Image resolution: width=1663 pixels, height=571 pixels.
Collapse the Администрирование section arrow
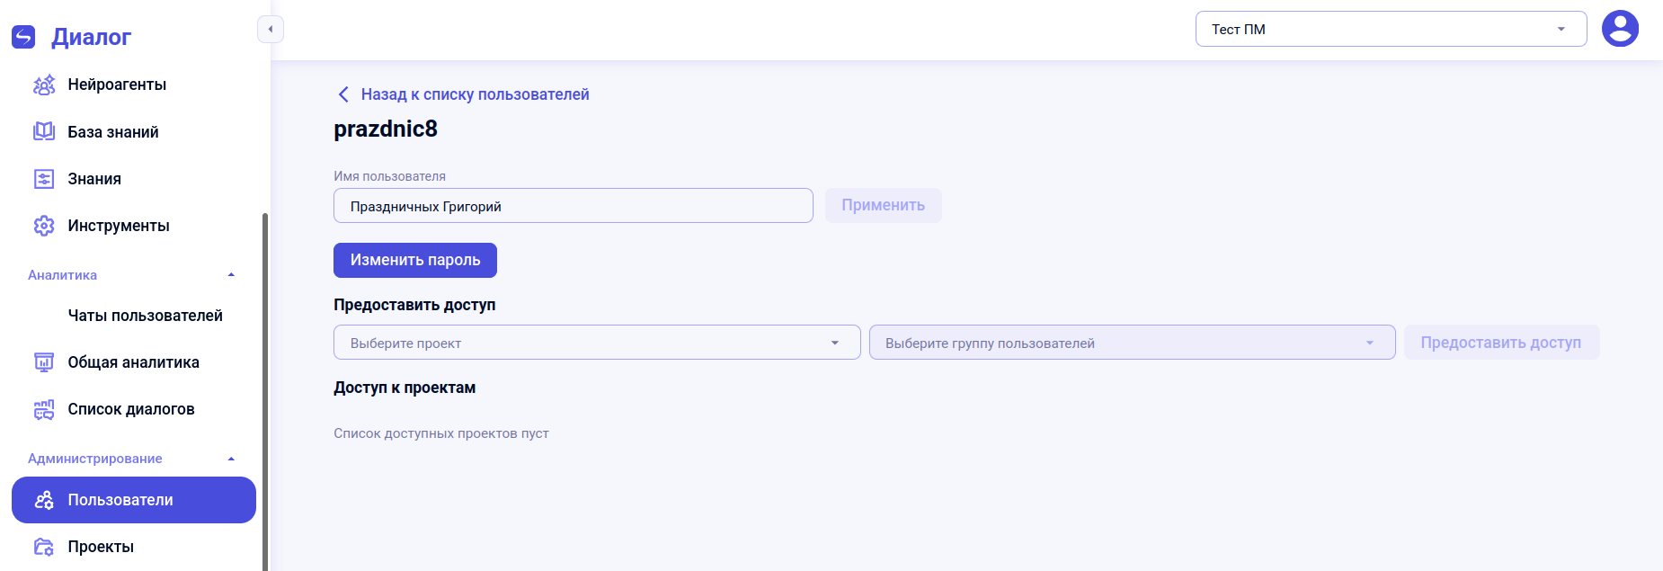[x=231, y=459]
